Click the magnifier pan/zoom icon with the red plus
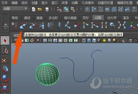Viewport: 138px width, 94px height. coord(37,40)
